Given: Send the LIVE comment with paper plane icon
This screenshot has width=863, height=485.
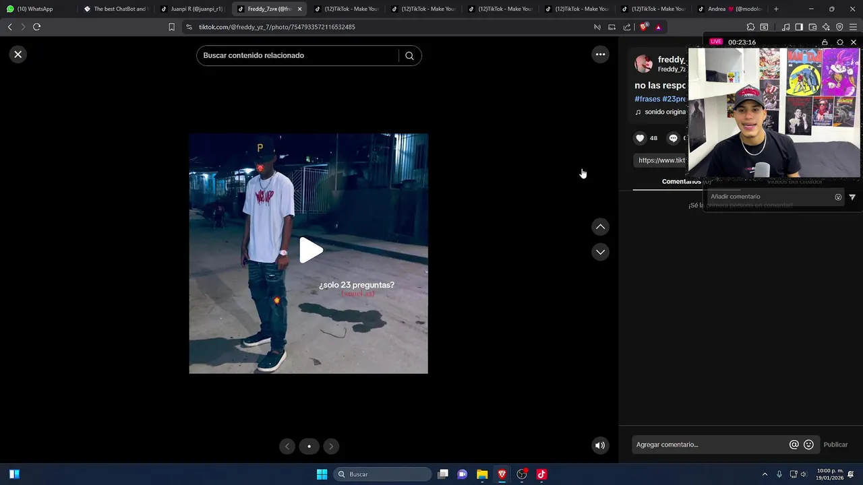Looking at the screenshot, I should tap(852, 197).
